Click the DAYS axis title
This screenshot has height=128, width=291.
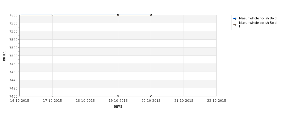[x=118, y=107]
